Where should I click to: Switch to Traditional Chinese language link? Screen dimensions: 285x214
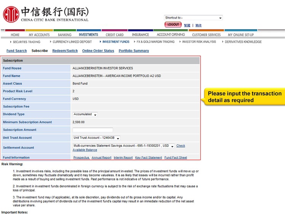click(x=187, y=26)
